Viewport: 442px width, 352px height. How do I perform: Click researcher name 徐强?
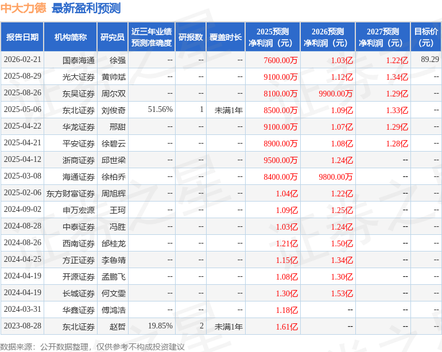tap(118, 60)
